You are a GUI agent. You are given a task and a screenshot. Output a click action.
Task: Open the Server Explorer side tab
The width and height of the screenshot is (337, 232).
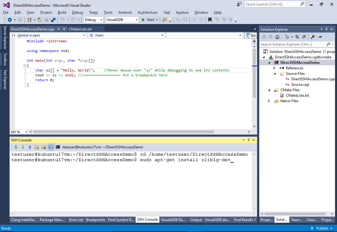tap(5, 38)
